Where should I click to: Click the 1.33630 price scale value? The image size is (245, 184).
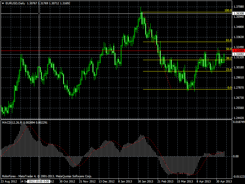(239, 37)
